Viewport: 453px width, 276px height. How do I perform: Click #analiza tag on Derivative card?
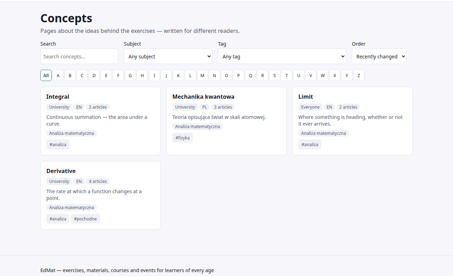58,219
